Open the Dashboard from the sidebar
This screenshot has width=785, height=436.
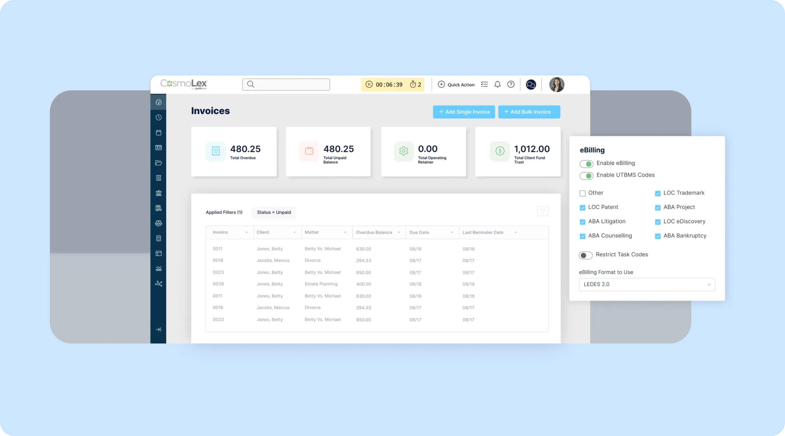click(159, 102)
